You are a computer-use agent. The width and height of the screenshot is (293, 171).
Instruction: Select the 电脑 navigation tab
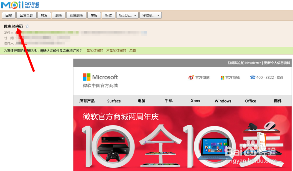[x=142, y=101]
